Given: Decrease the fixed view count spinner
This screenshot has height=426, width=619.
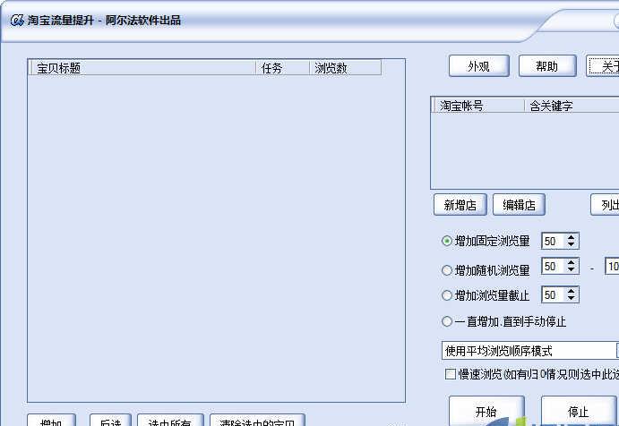Looking at the screenshot, I should [572, 244].
